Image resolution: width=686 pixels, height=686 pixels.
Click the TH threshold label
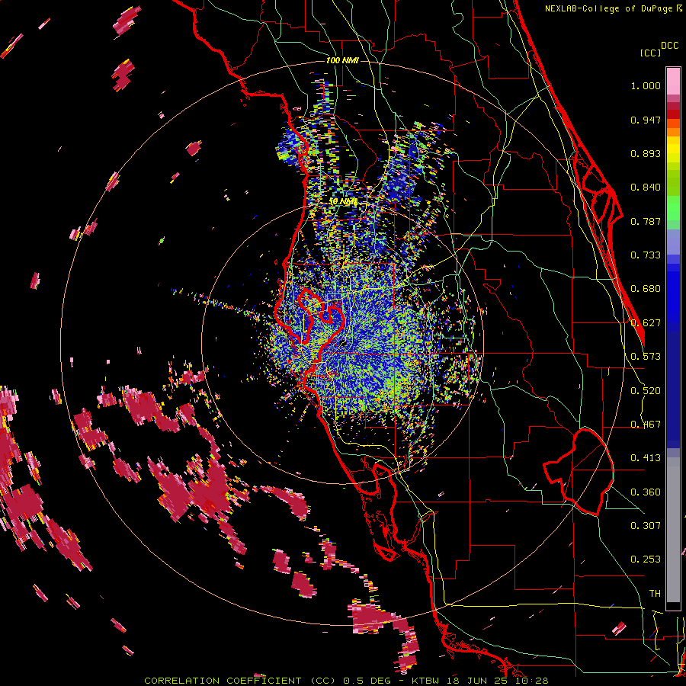tap(655, 594)
